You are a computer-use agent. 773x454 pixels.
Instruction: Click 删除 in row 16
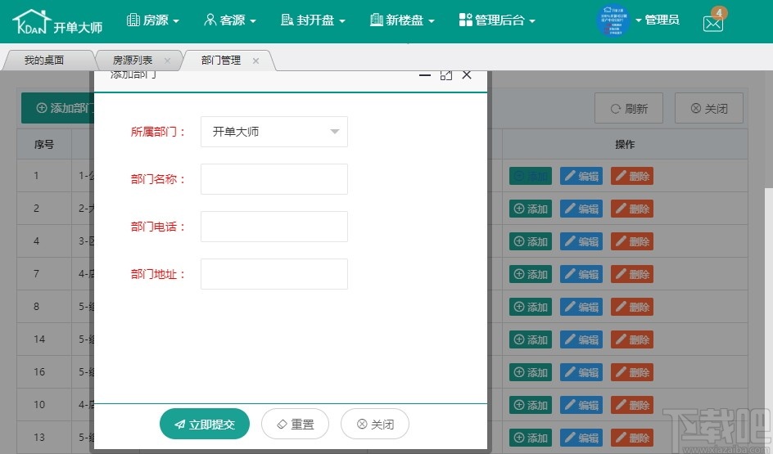point(632,372)
